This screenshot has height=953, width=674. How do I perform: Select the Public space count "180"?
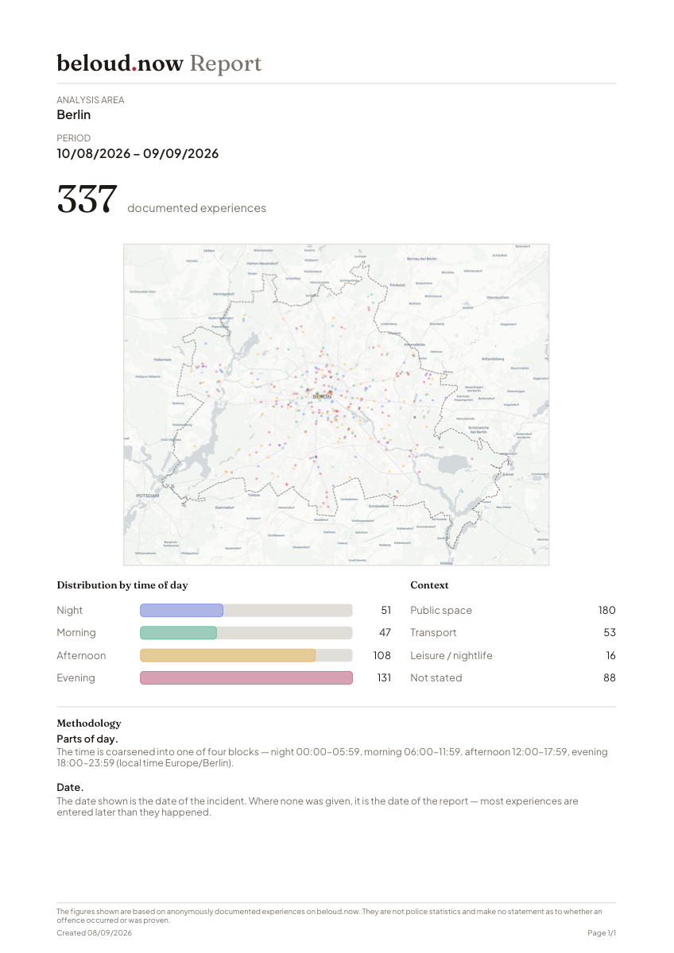coord(607,611)
